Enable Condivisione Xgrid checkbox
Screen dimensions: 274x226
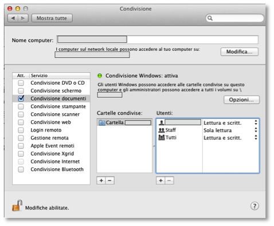pyautogui.click(x=21, y=153)
